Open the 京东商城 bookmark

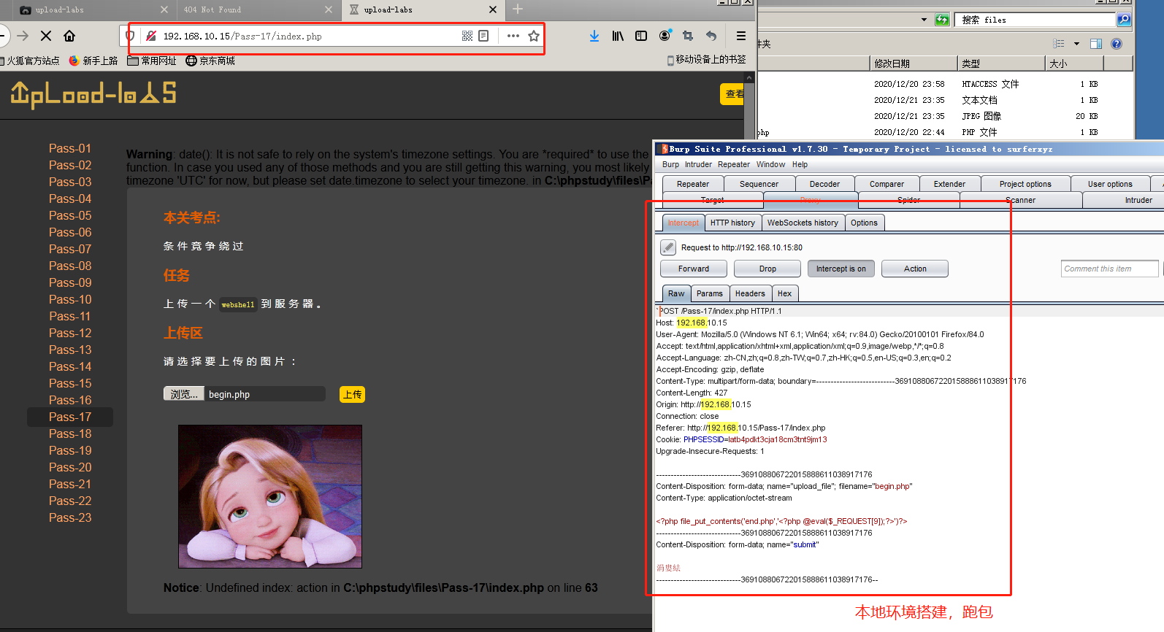pyautogui.click(x=210, y=61)
